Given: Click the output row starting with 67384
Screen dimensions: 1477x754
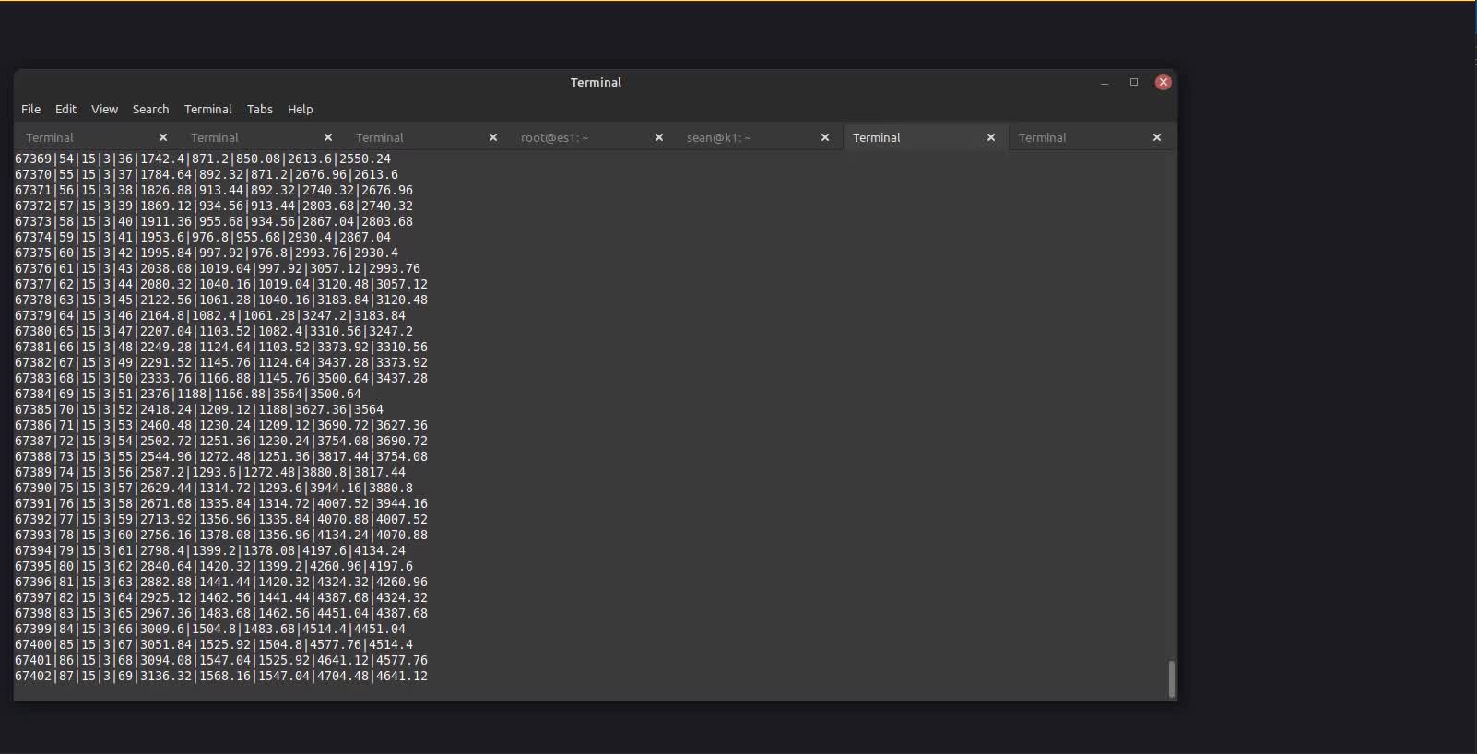Looking at the screenshot, I should 188,394.
